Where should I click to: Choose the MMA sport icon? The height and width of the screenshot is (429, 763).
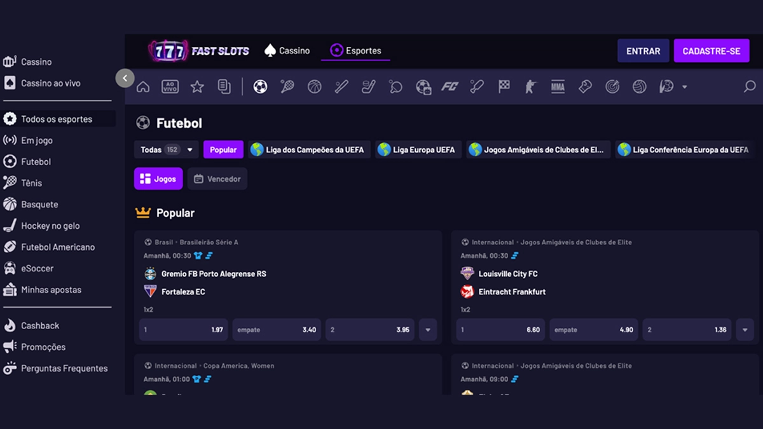(x=558, y=87)
